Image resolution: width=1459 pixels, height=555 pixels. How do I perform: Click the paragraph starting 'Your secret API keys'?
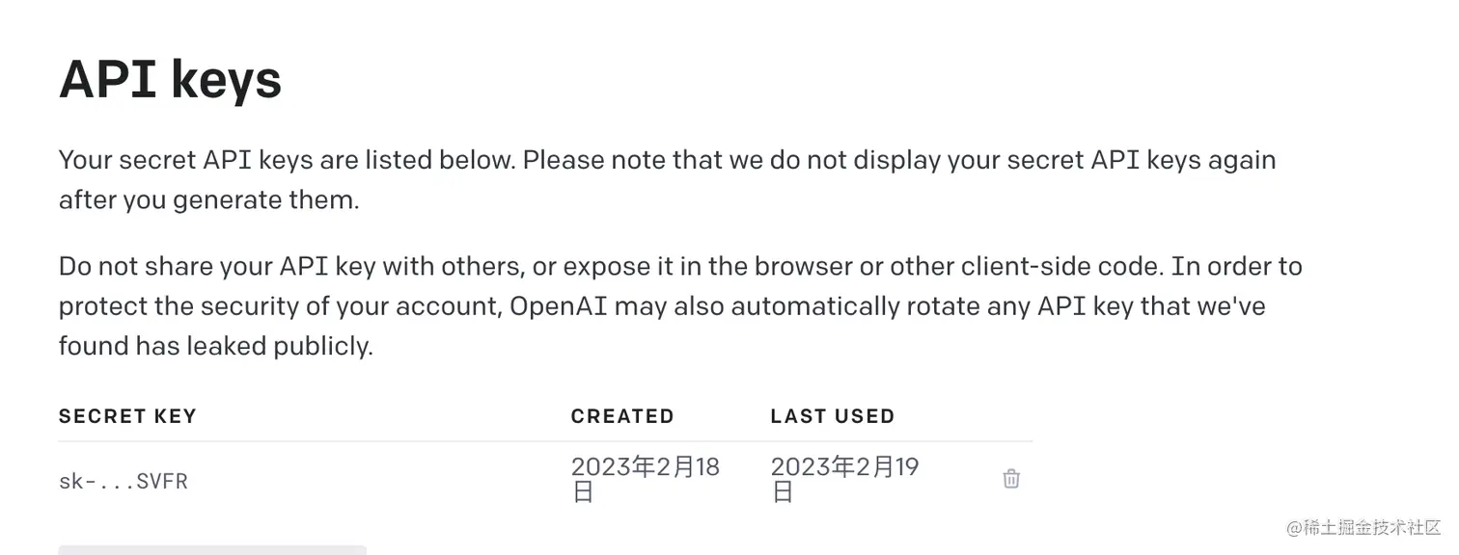click(x=666, y=160)
